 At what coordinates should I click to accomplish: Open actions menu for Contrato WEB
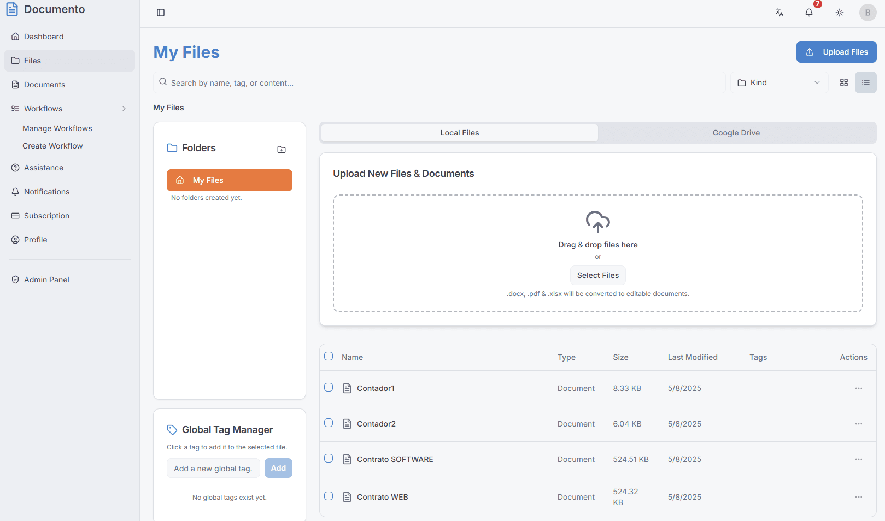click(x=858, y=497)
